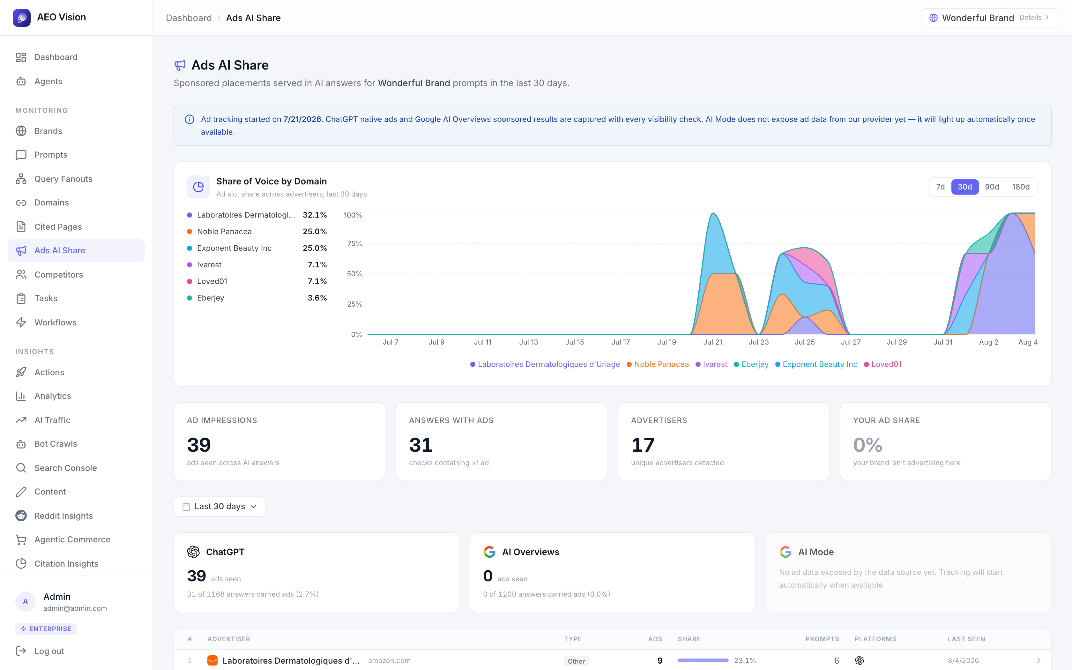Viewport: 1072px width, 670px height.
Task: Click the Other type badge
Action: [x=576, y=661]
